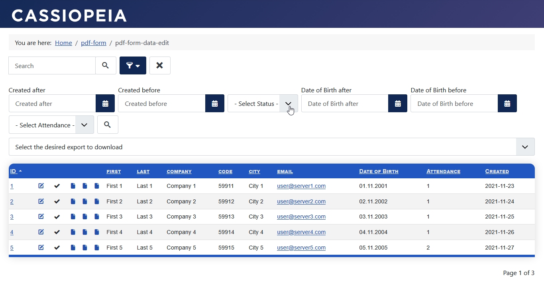Expand the export download selection dropdown

(x=272, y=147)
